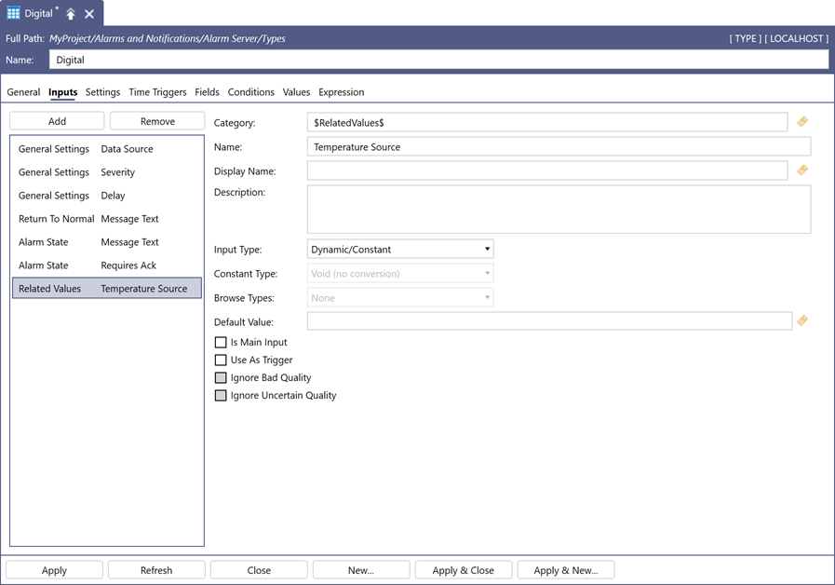This screenshot has width=835, height=585.
Task: Select the Alarm State Requires Ack row
Action: pyautogui.click(x=107, y=265)
